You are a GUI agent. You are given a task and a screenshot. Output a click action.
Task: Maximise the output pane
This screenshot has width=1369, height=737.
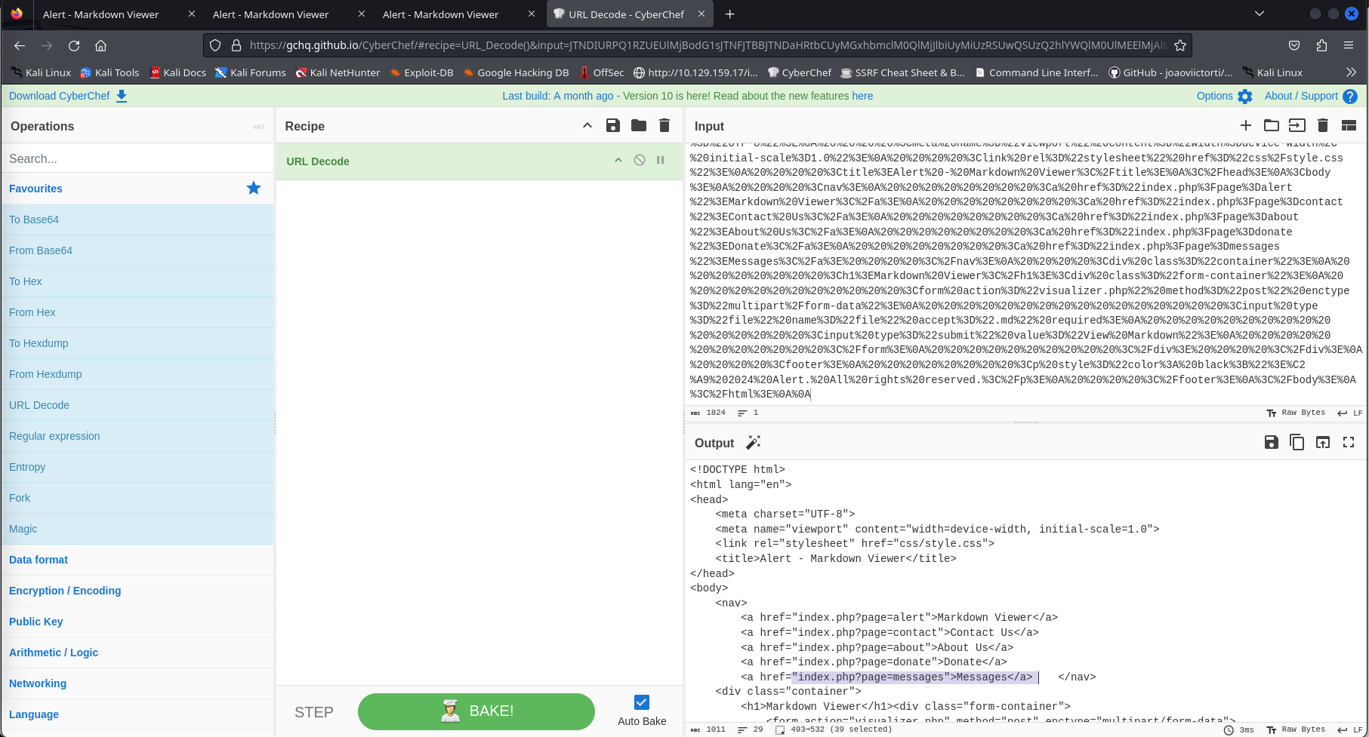pos(1349,443)
